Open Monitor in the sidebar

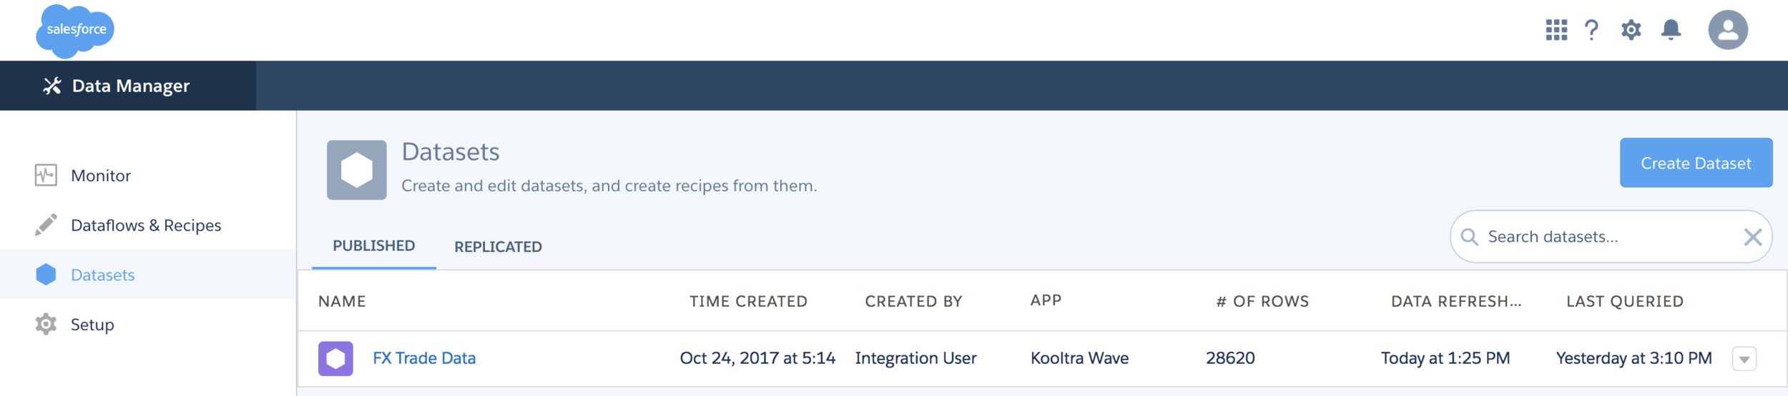[x=148, y=175]
